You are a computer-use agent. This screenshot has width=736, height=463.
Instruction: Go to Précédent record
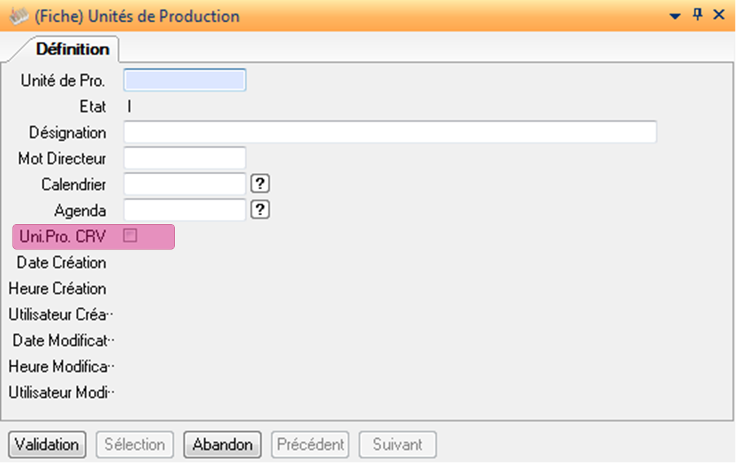(310, 444)
